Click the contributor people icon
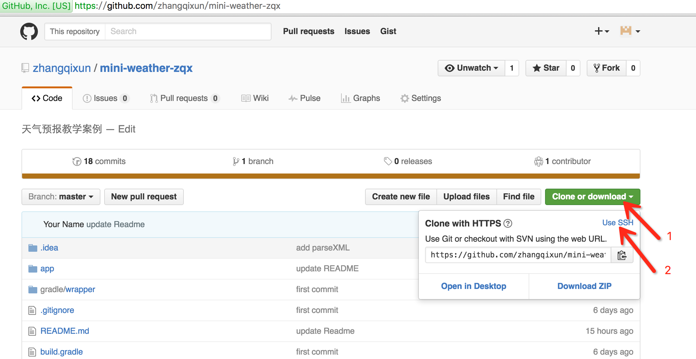The image size is (696, 359). [x=538, y=162]
